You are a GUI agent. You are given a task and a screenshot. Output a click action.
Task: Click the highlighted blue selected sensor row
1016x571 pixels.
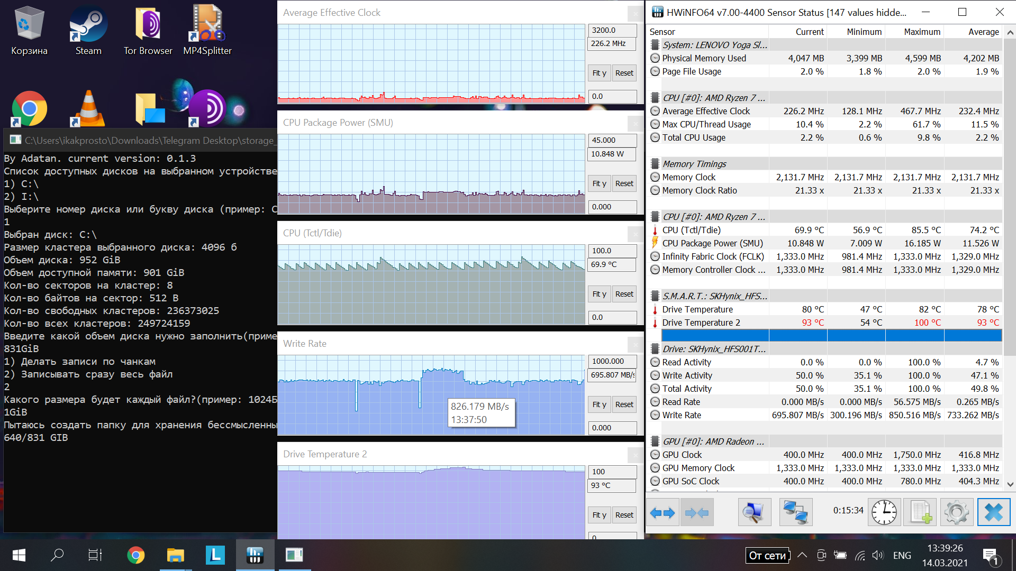click(831, 335)
